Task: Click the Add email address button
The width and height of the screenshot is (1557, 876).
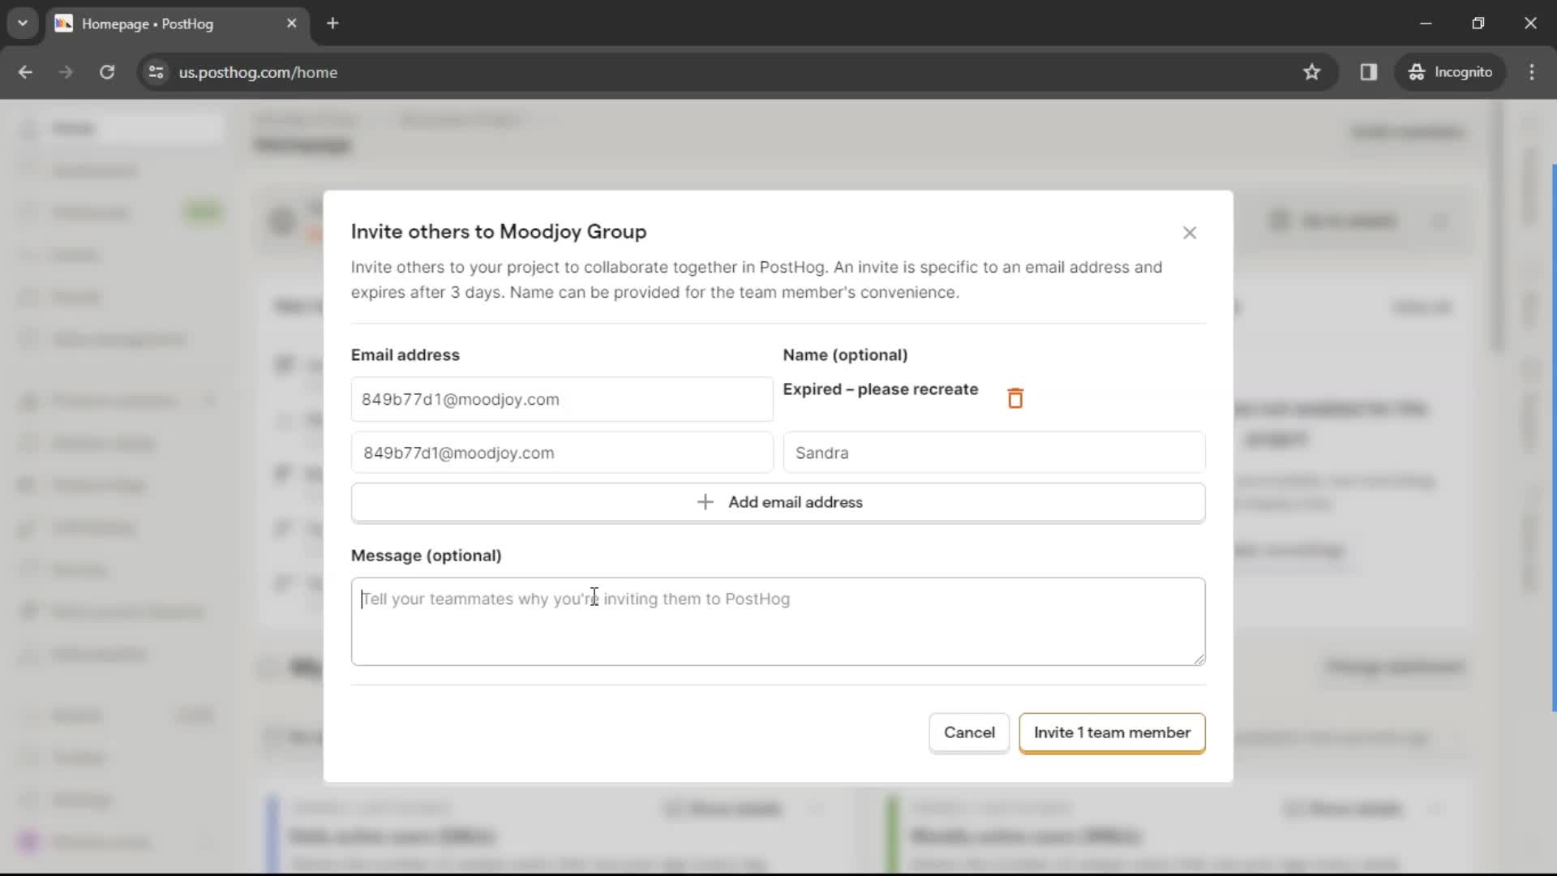Action: (778, 501)
